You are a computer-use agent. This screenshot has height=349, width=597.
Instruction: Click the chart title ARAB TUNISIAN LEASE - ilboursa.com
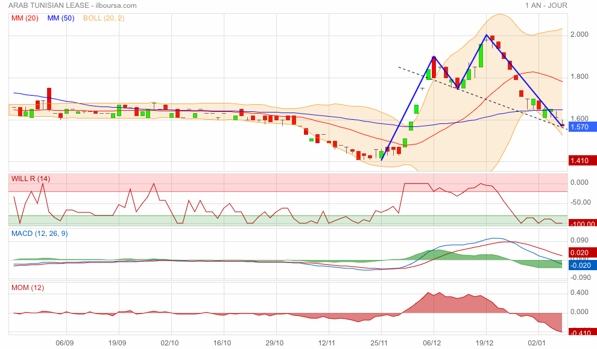click(72, 5)
